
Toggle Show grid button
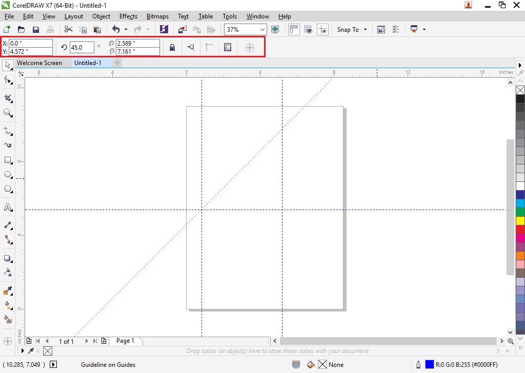[x=308, y=29]
